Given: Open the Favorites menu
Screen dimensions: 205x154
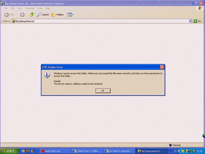Looking at the screenshot, I should (29, 8).
